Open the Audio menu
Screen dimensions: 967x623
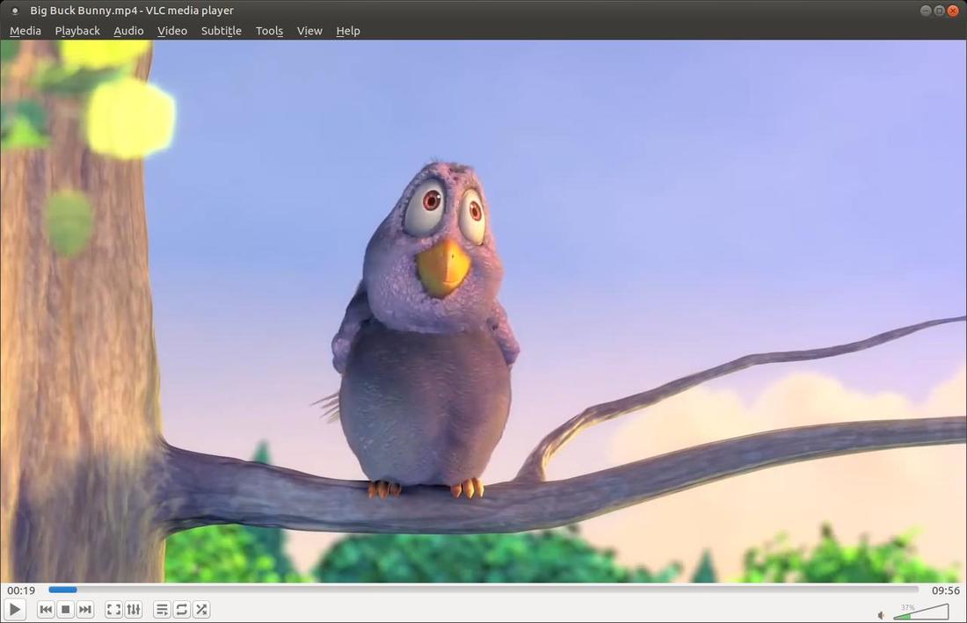coord(128,31)
